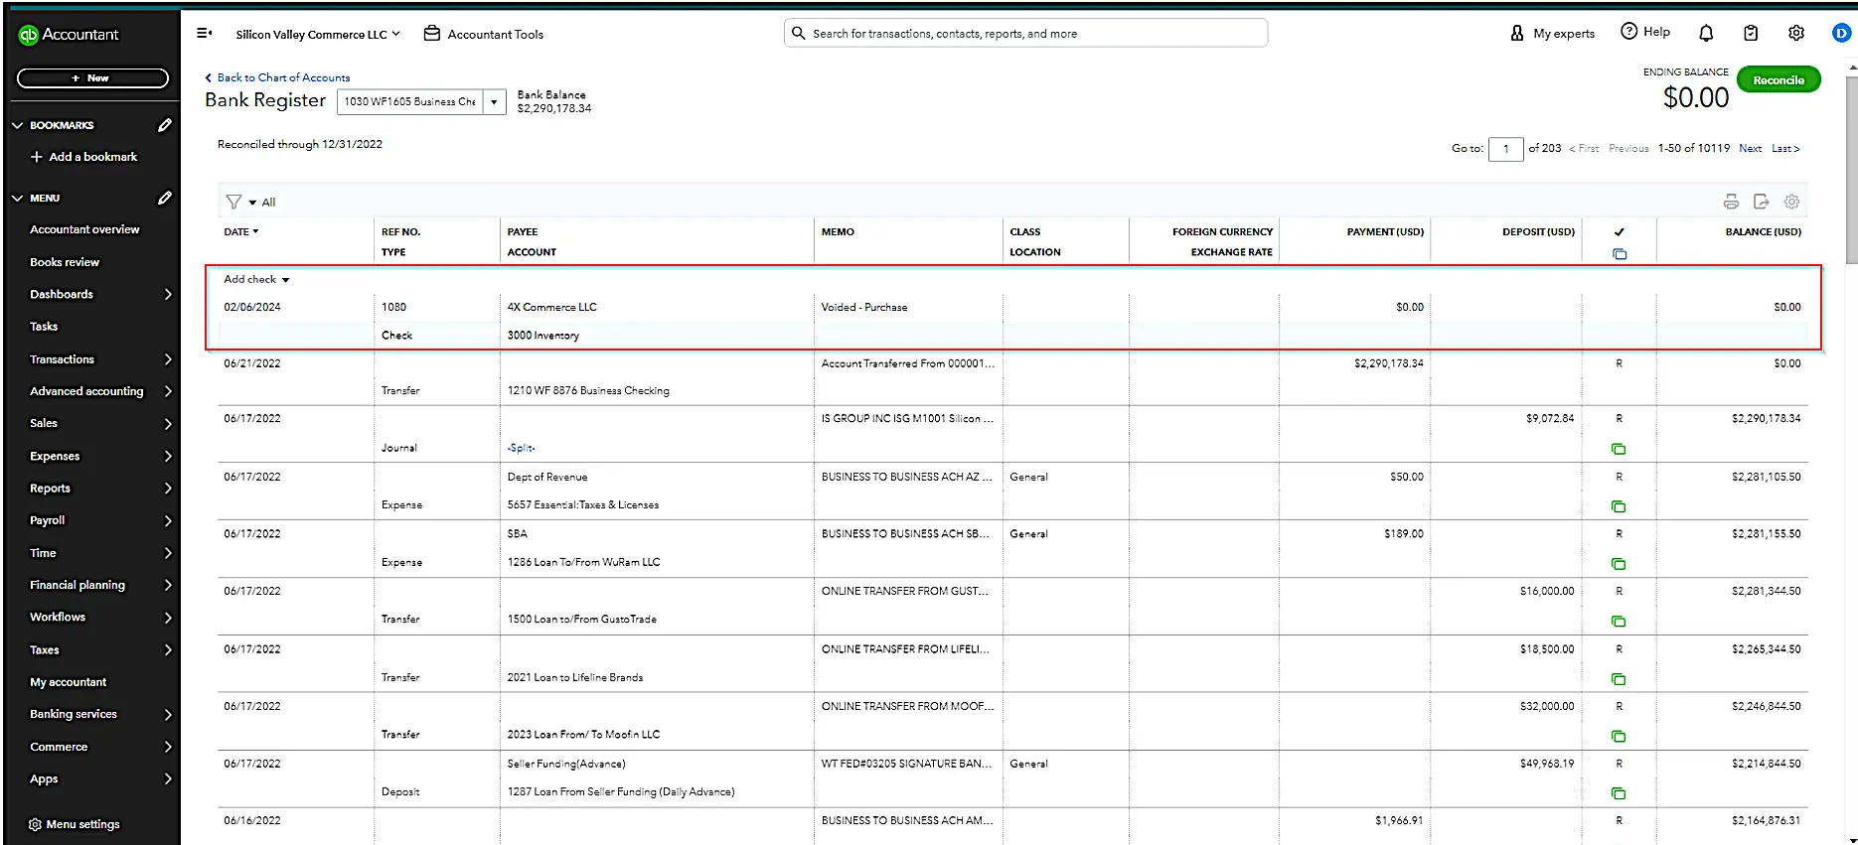This screenshot has width=1858, height=845.
Task: Open My accountant
Action: (x=68, y=682)
